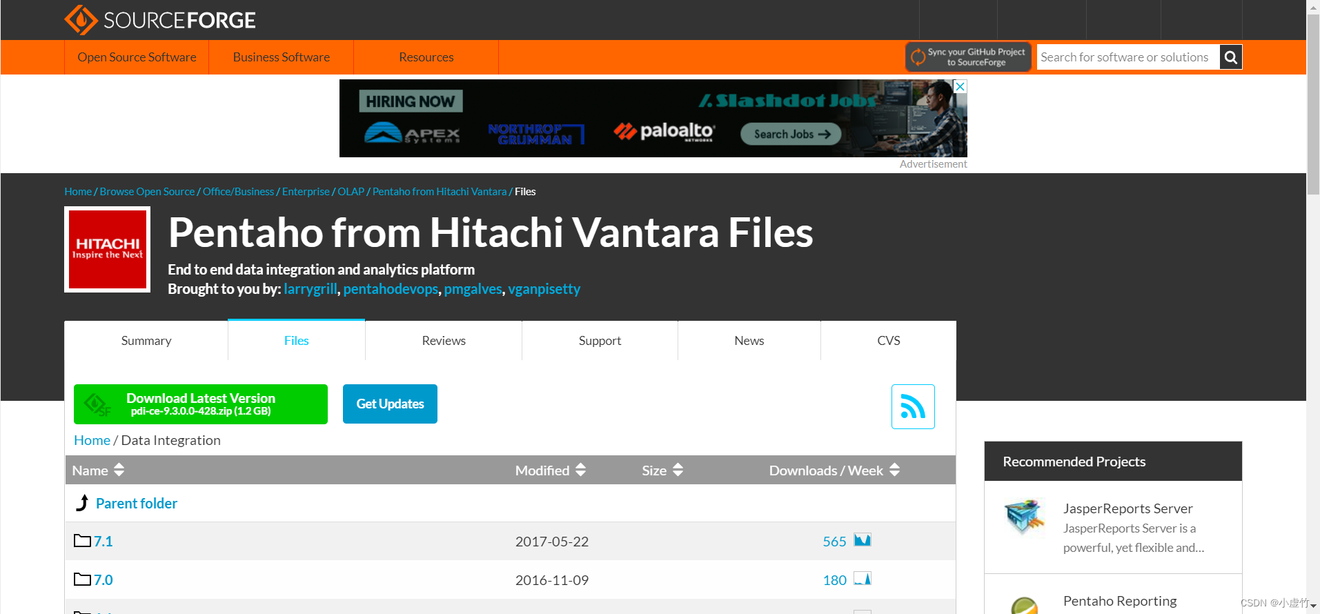Image resolution: width=1320 pixels, height=614 pixels.
Task: Open the Home breadcrumb link at top
Action: point(78,192)
